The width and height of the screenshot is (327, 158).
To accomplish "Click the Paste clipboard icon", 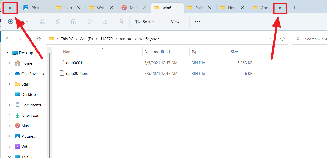I will click(x=74, y=22).
